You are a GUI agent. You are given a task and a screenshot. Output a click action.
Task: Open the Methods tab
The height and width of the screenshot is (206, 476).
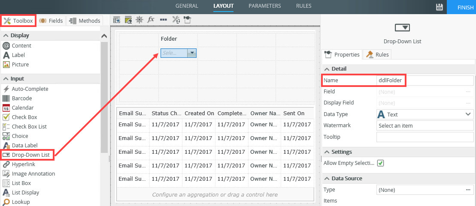click(x=85, y=21)
